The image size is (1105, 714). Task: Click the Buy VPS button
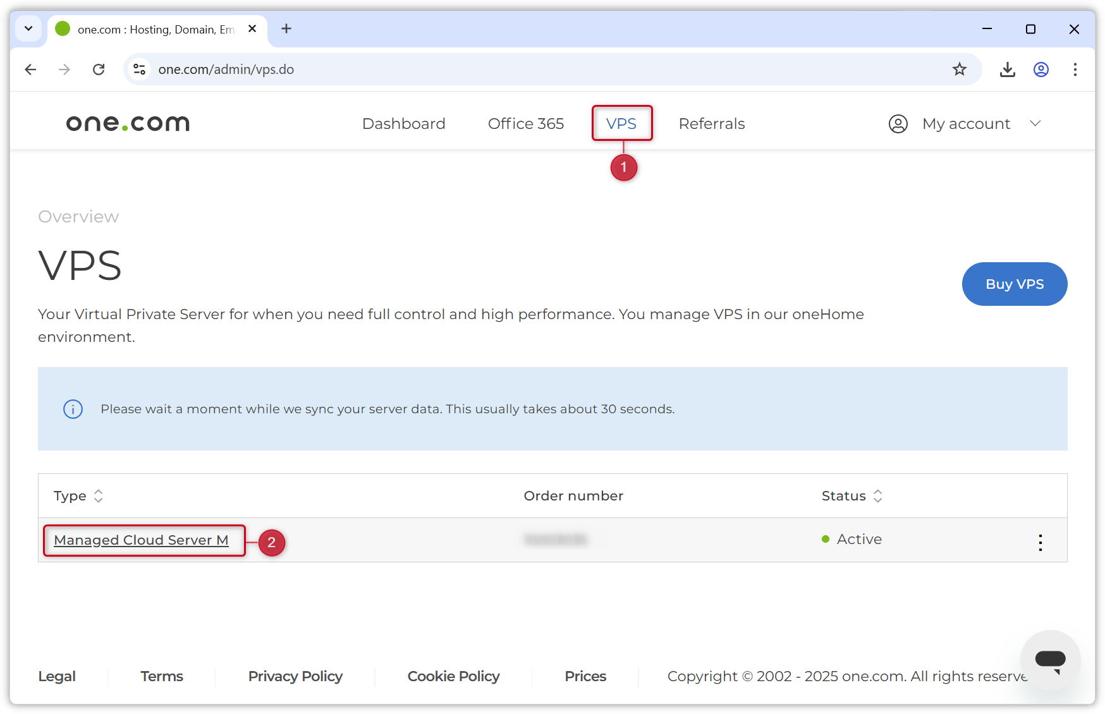click(x=1014, y=284)
